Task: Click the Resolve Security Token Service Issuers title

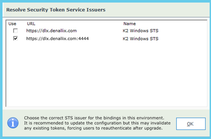Action: pos(56,10)
